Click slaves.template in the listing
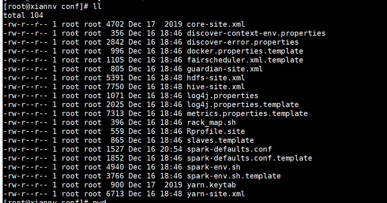Viewport: 387px width, 203px height. coord(220,140)
